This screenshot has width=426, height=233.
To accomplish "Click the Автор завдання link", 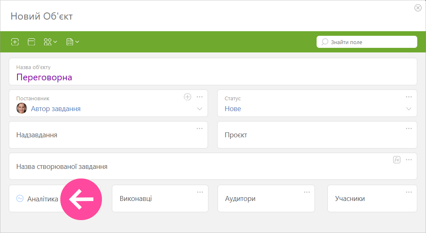I will [56, 109].
